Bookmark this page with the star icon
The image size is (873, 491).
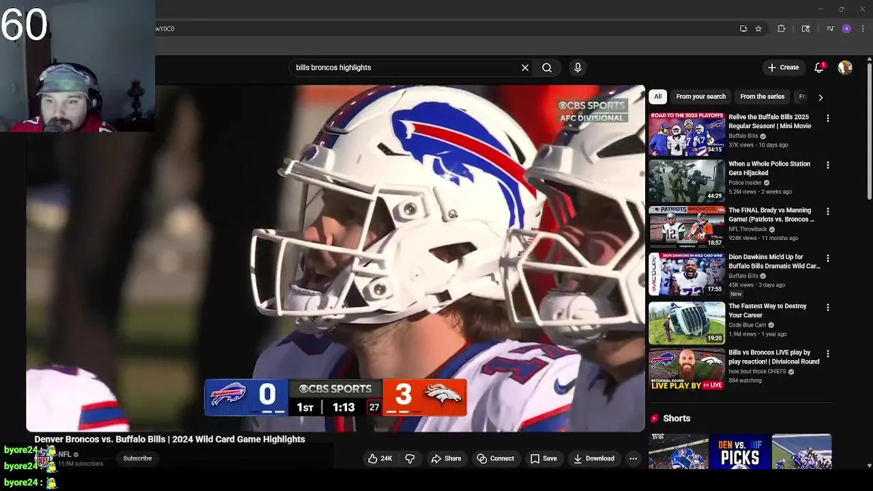click(x=758, y=29)
